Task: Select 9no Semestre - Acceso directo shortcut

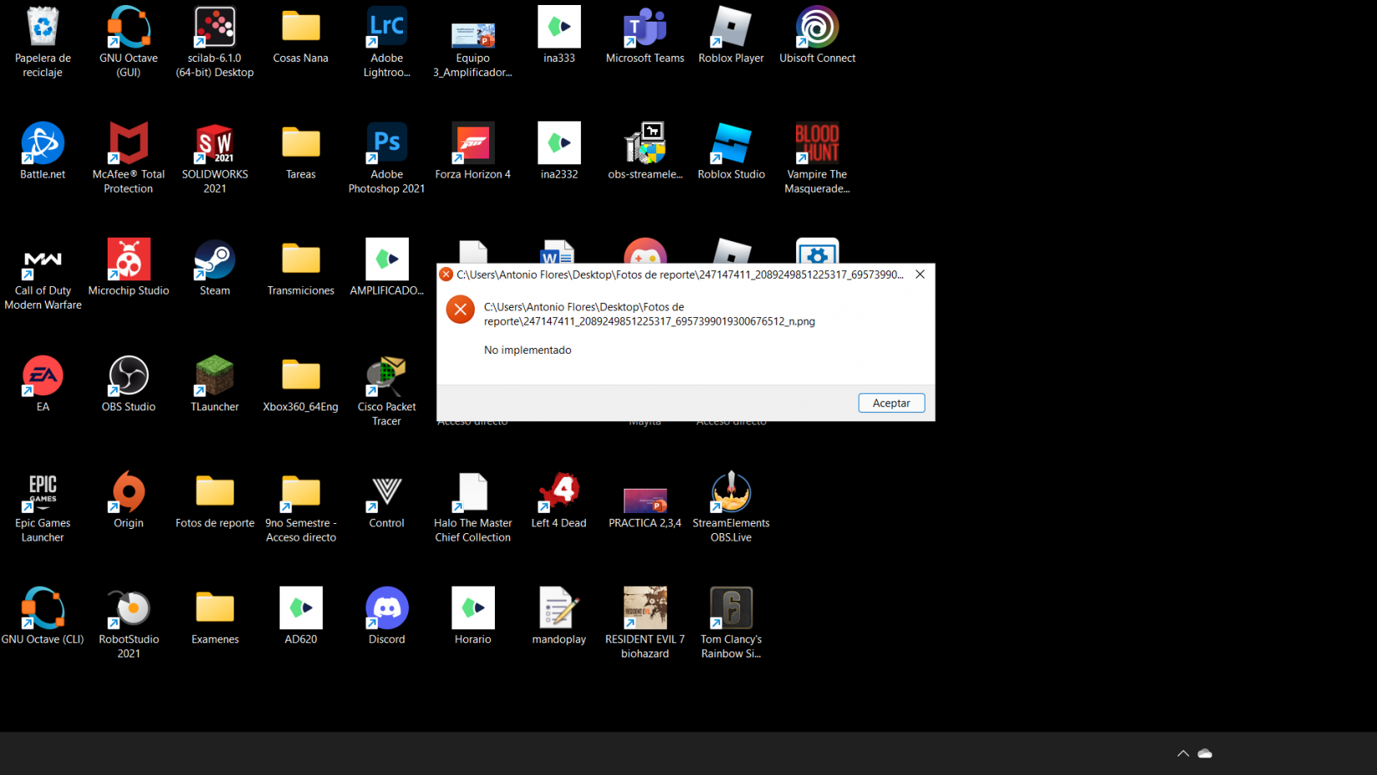Action: (x=300, y=507)
